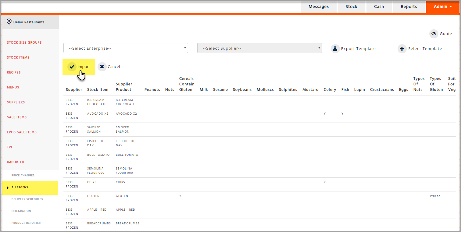Click Gluten Y value in Gluten row
The height and width of the screenshot is (232, 461).
pos(180,196)
